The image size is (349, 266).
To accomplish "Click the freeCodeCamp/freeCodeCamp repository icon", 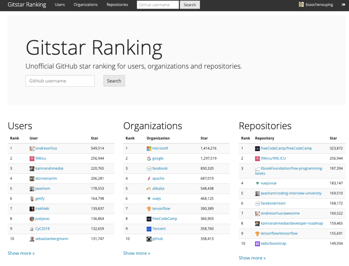I will pyautogui.click(x=257, y=149).
